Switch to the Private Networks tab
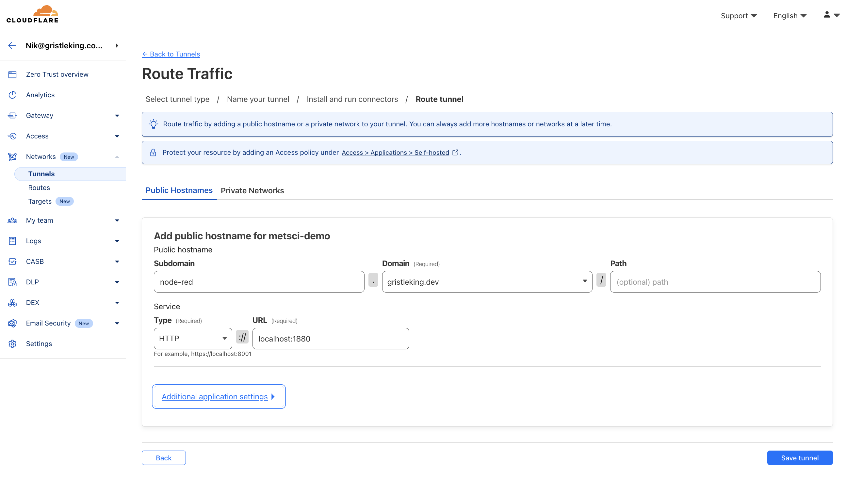The height and width of the screenshot is (478, 846). click(252, 190)
